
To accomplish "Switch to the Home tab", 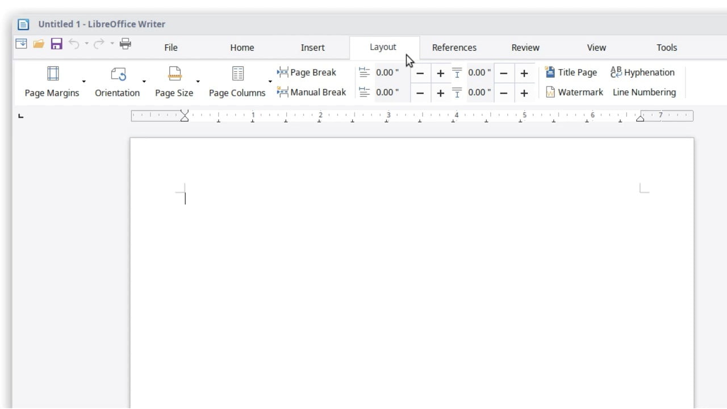I will coord(242,48).
